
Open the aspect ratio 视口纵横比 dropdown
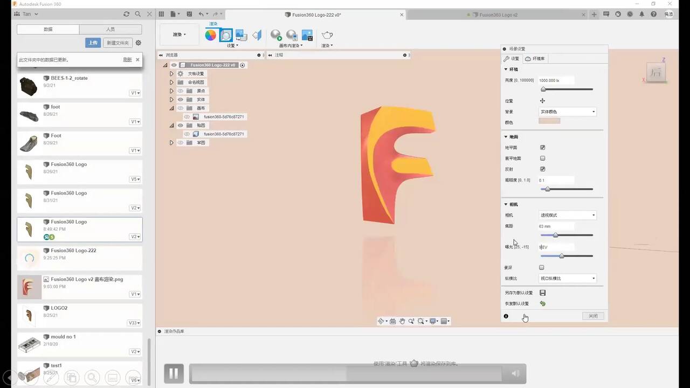(x=567, y=278)
